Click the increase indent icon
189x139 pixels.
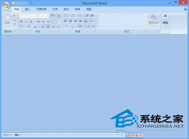(x=92, y=16)
